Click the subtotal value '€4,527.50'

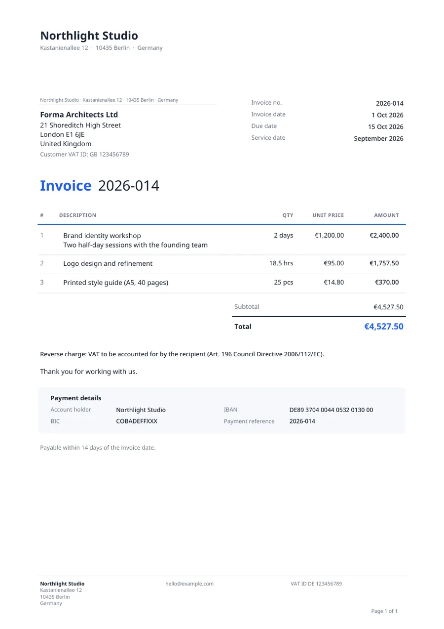[x=388, y=307]
